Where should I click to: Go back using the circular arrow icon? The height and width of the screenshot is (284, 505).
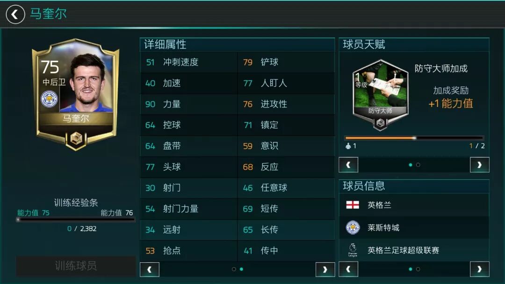[x=15, y=14]
